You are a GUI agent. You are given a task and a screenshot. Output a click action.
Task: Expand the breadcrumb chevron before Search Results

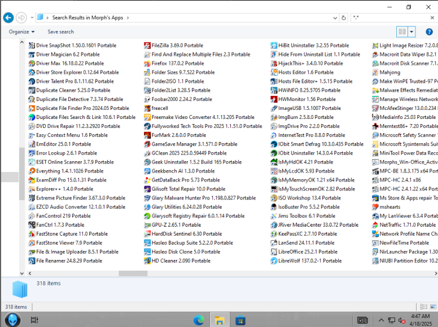(47, 18)
